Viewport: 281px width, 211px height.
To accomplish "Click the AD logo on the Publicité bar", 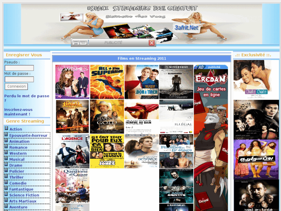I will coord(80,43).
